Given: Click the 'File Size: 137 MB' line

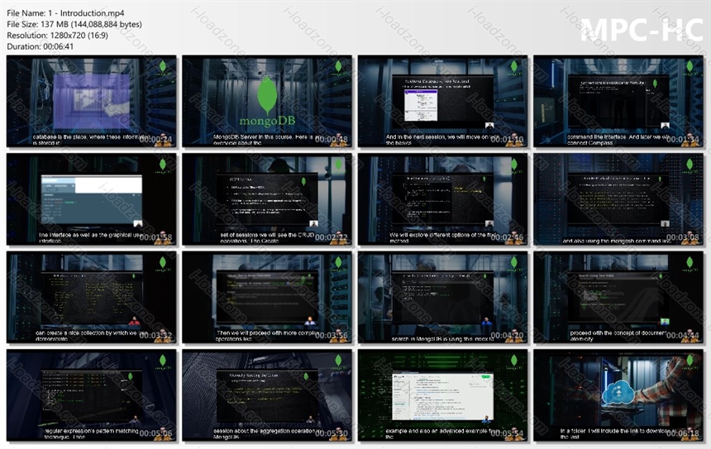Looking at the screenshot, I should tap(74, 25).
